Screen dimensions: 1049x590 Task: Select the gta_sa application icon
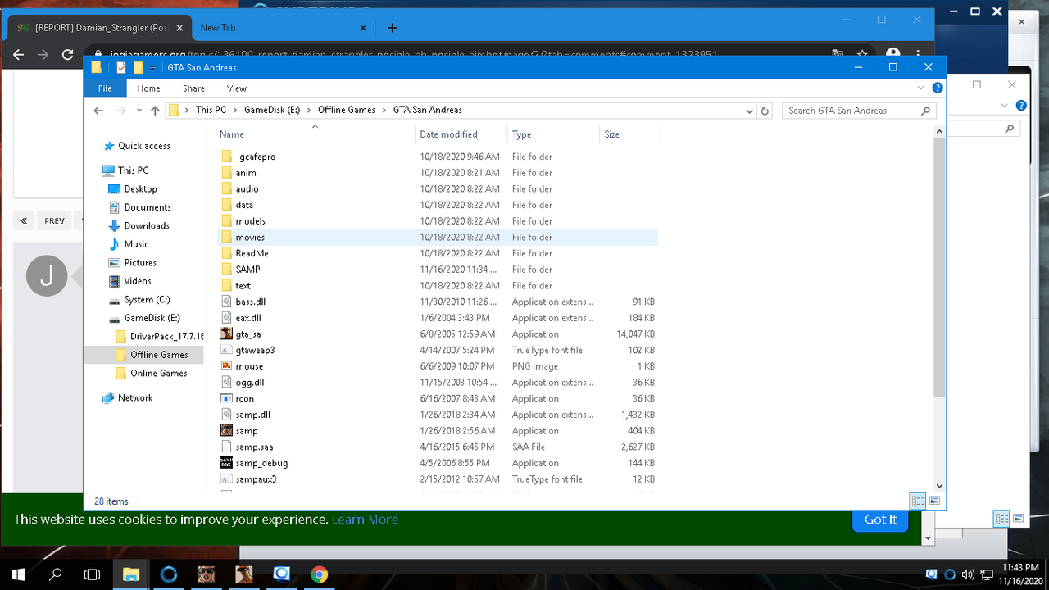pyautogui.click(x=227, y=334)
